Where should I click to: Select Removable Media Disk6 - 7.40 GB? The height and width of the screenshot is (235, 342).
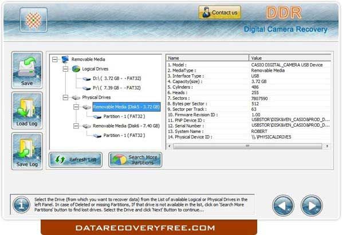(x=126, y=126)
